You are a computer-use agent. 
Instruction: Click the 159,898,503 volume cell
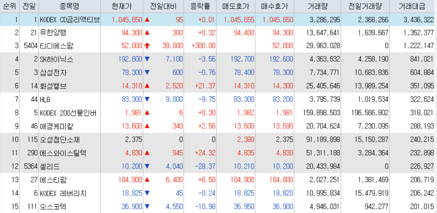pyautogui.click(x=321, y=113)
